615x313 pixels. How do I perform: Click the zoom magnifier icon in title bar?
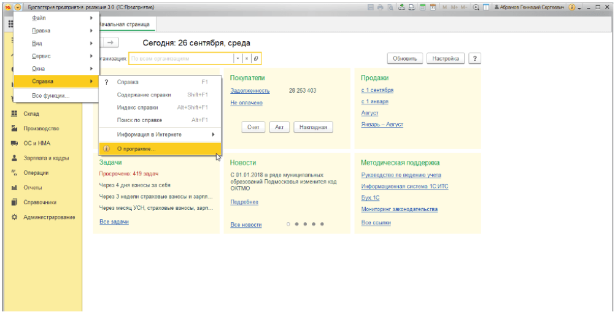(x=476, y=7)
